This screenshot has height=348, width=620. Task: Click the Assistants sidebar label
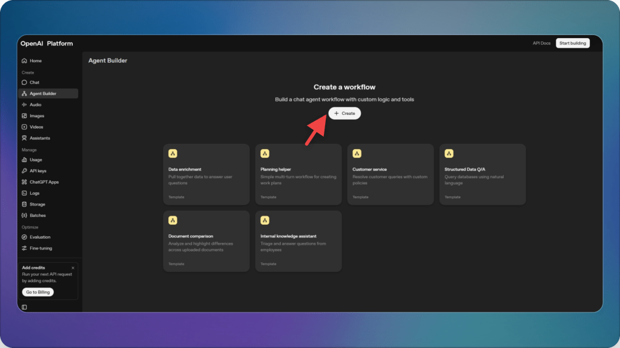(40, 138)
